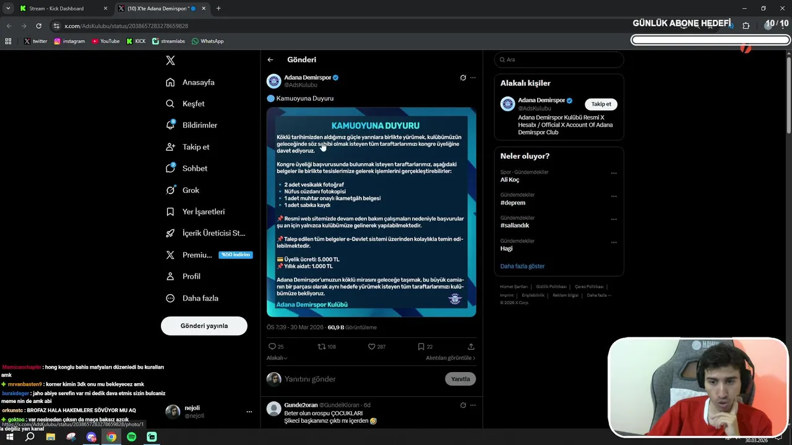Open the twitter bookmark
The image size is (792, 445).
point(35,41)
